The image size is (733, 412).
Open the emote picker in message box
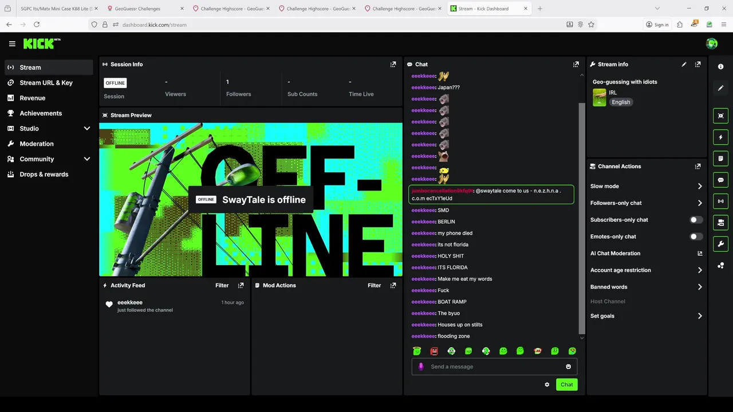coord(568,367)
